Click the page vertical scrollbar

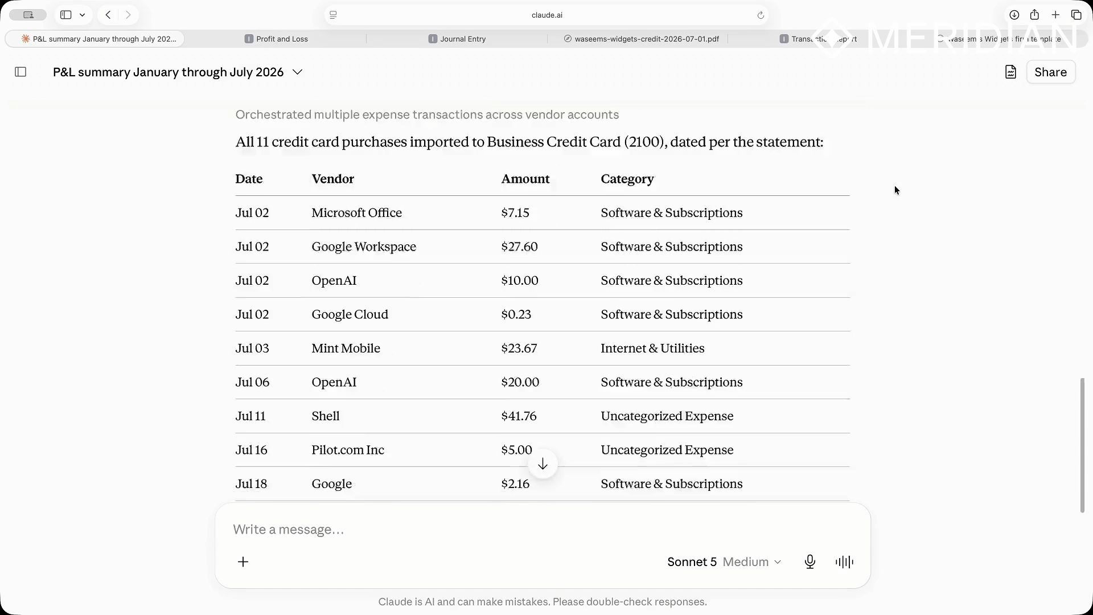(x=1082, y=445)
